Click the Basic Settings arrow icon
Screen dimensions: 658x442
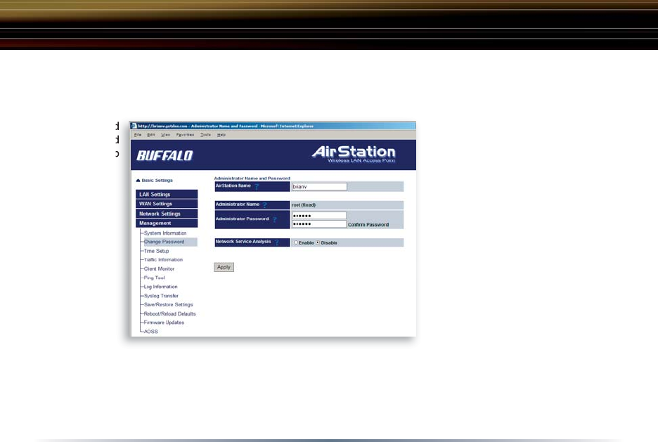click(138, 181)
